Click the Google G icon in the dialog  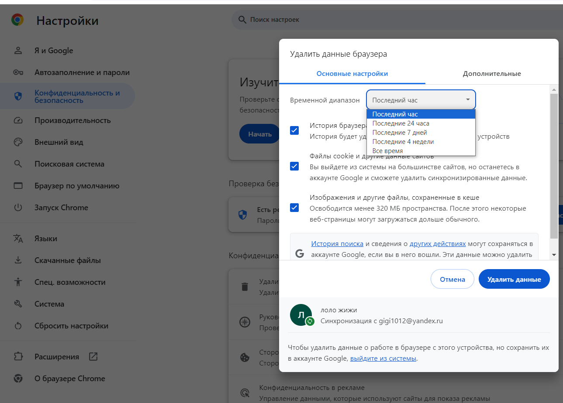coord(300,254)
